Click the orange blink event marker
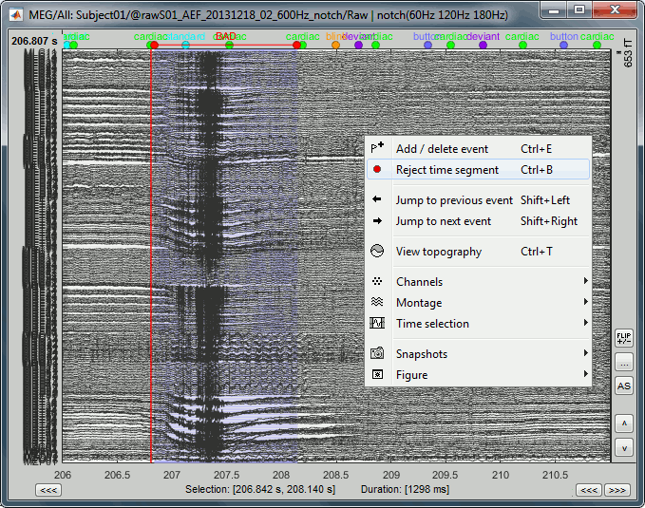This screenshot has width=645, height=508. pyautogui.click(x=335, y=45)
